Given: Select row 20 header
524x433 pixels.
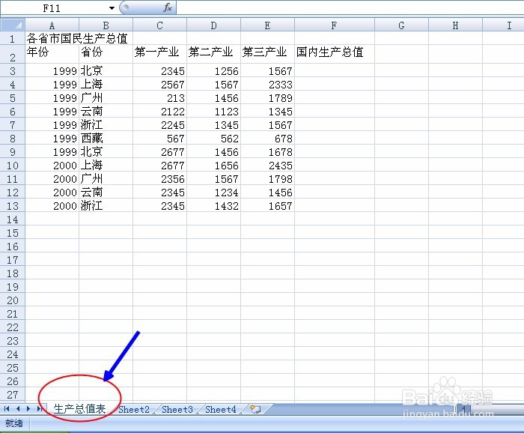Looking at the screenshot, I should pos(13,300).
